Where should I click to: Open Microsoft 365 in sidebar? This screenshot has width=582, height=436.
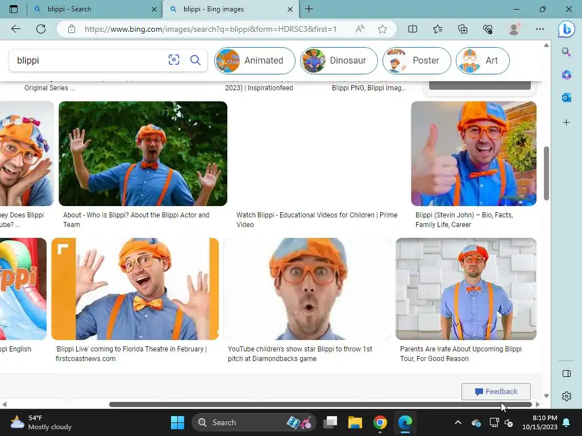(x=566, y=75)
